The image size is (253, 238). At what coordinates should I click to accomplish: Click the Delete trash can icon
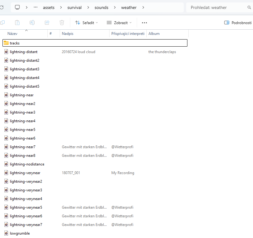click(62, 23)
